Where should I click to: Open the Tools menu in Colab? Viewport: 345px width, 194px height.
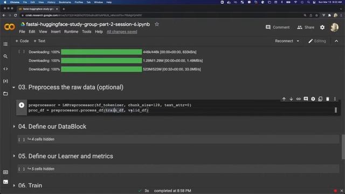(86, 32)
